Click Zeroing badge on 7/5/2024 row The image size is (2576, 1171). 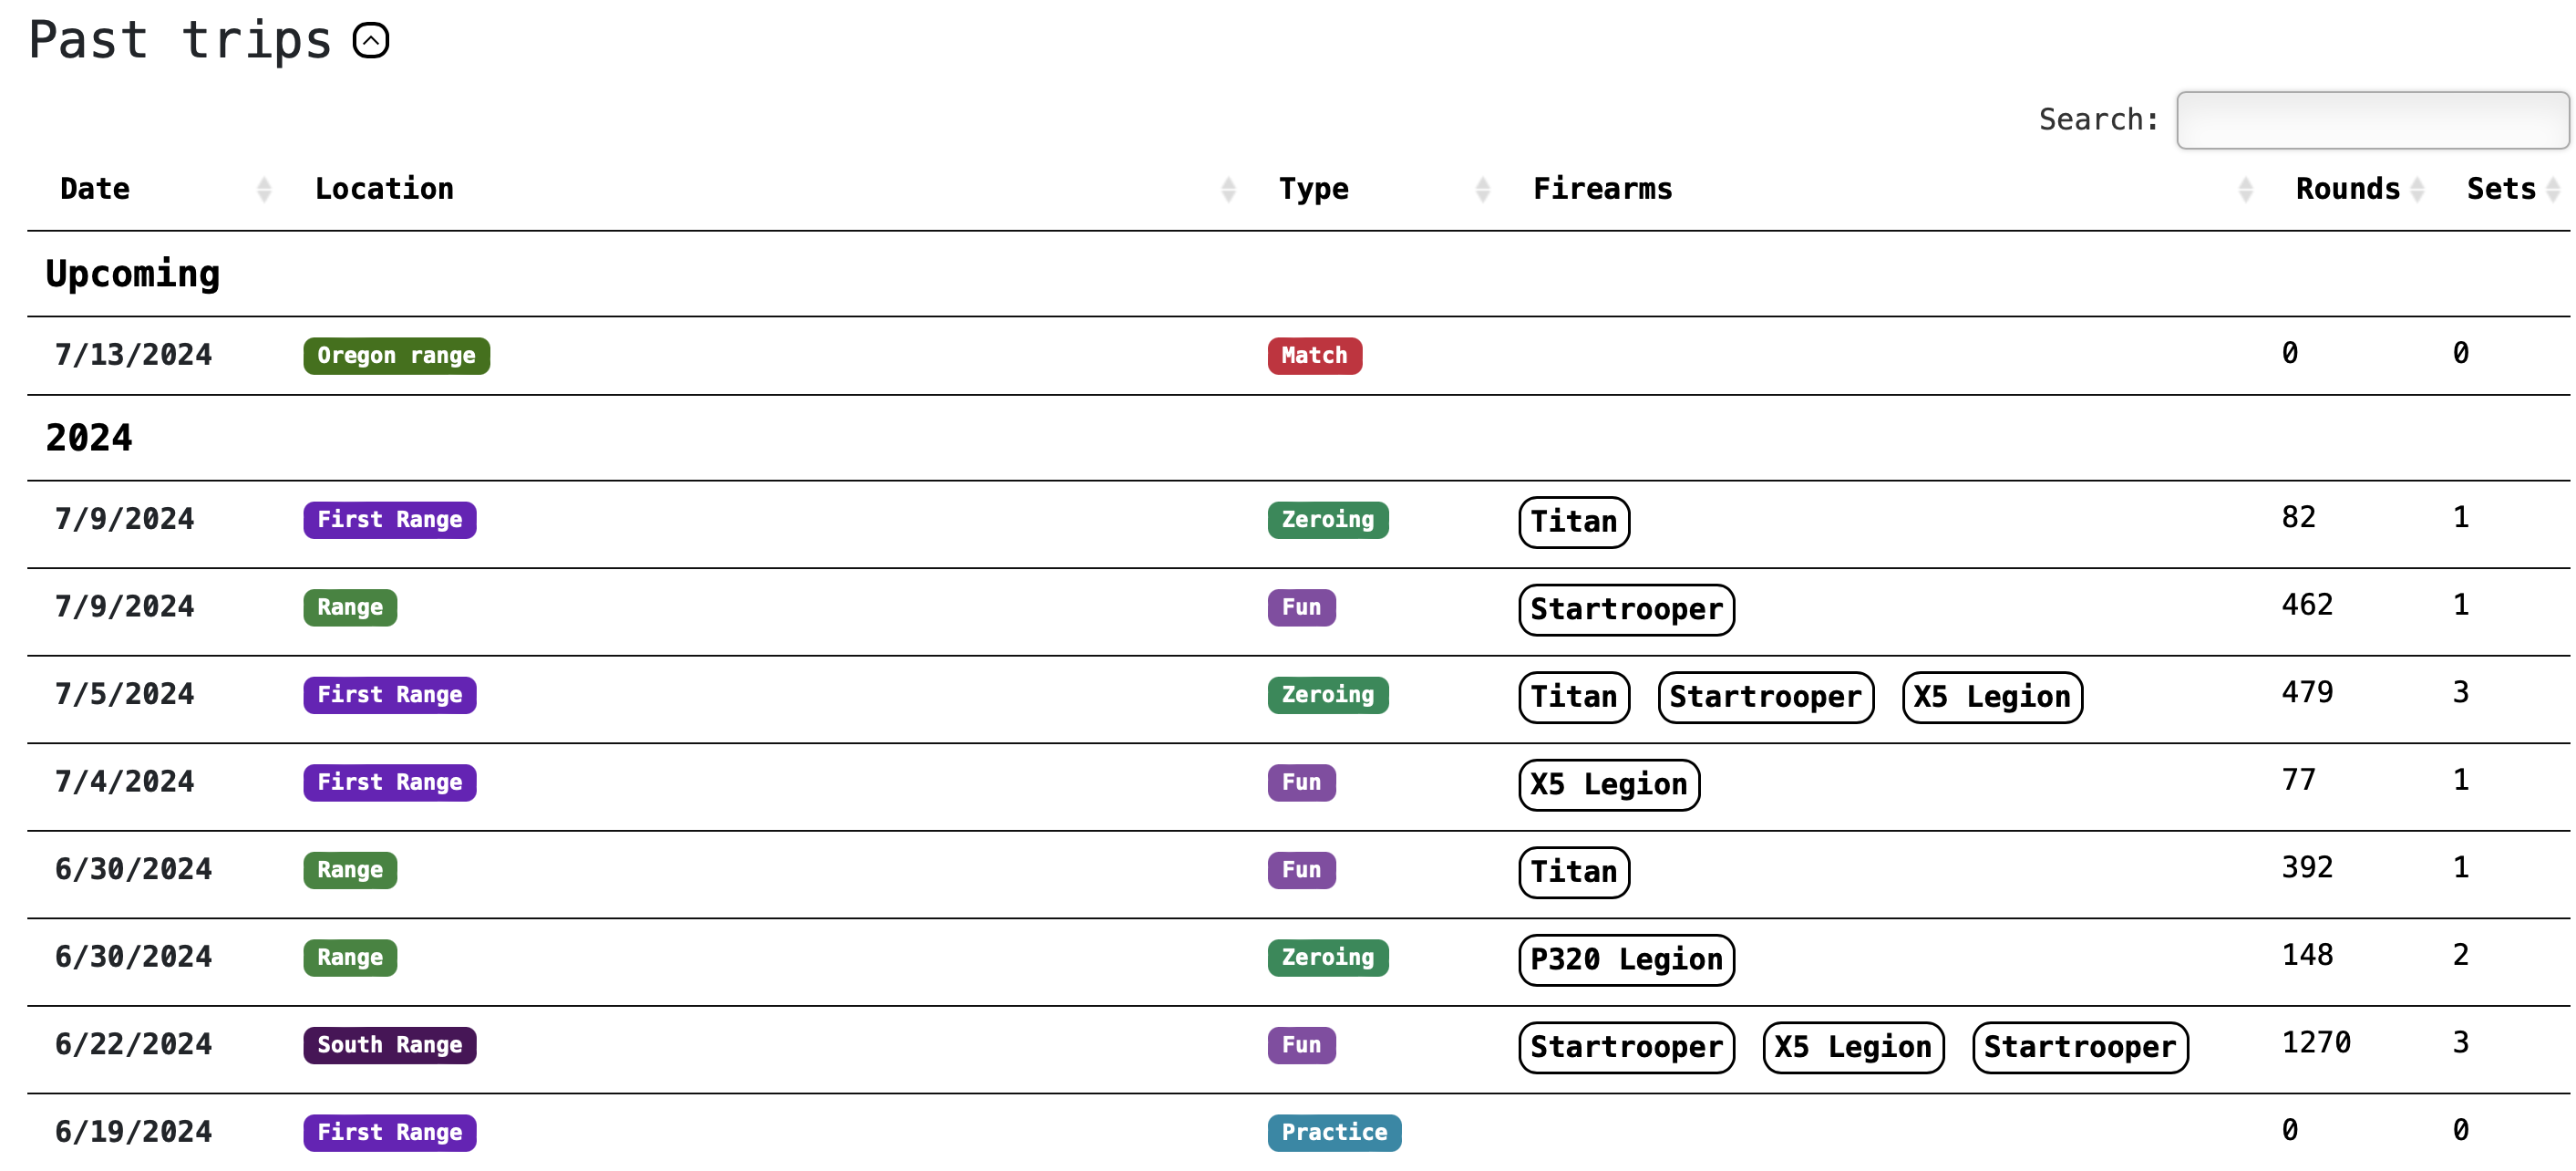tap(1327, 695)
